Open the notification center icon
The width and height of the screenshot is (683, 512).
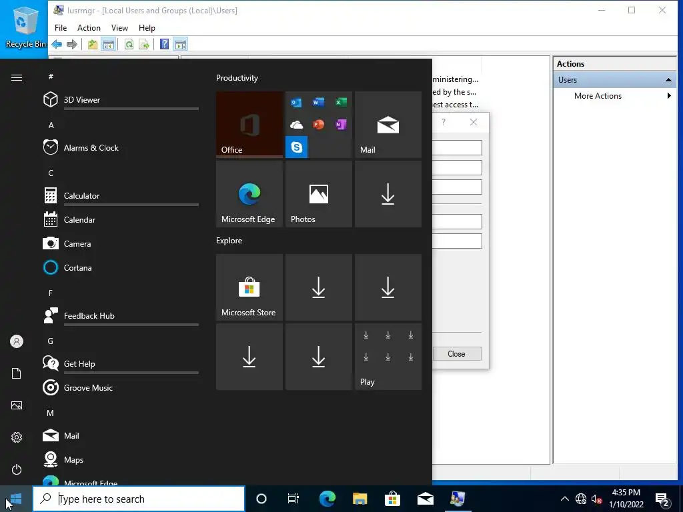pos(662,499)
